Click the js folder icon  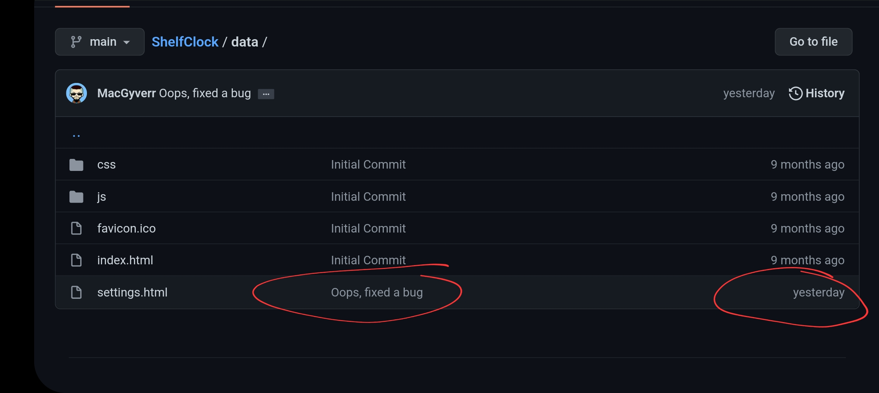76,197
